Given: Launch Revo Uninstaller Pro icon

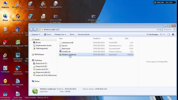Looking at the screenshot, I should point(18,83).
